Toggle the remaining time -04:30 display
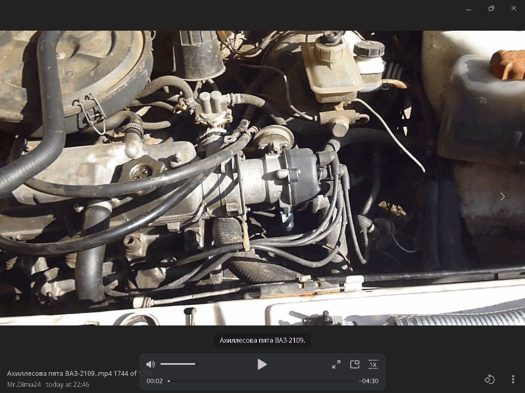This screenshot has width=525, height=393. [x=368, y=381]
